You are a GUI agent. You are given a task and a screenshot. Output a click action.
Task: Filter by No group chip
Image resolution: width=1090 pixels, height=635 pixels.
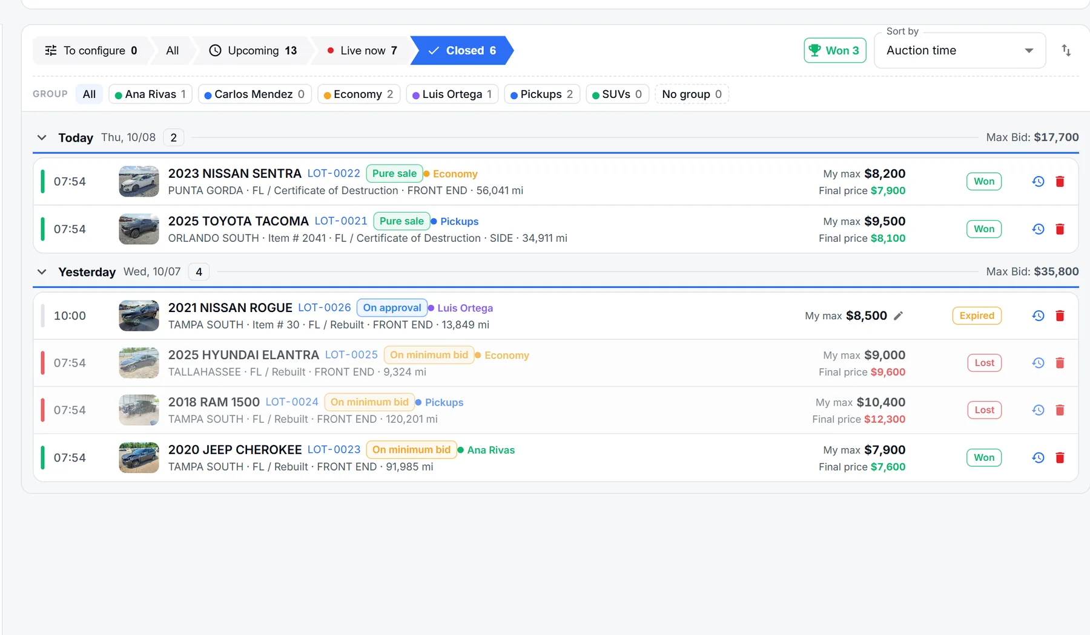coord(692,94)
